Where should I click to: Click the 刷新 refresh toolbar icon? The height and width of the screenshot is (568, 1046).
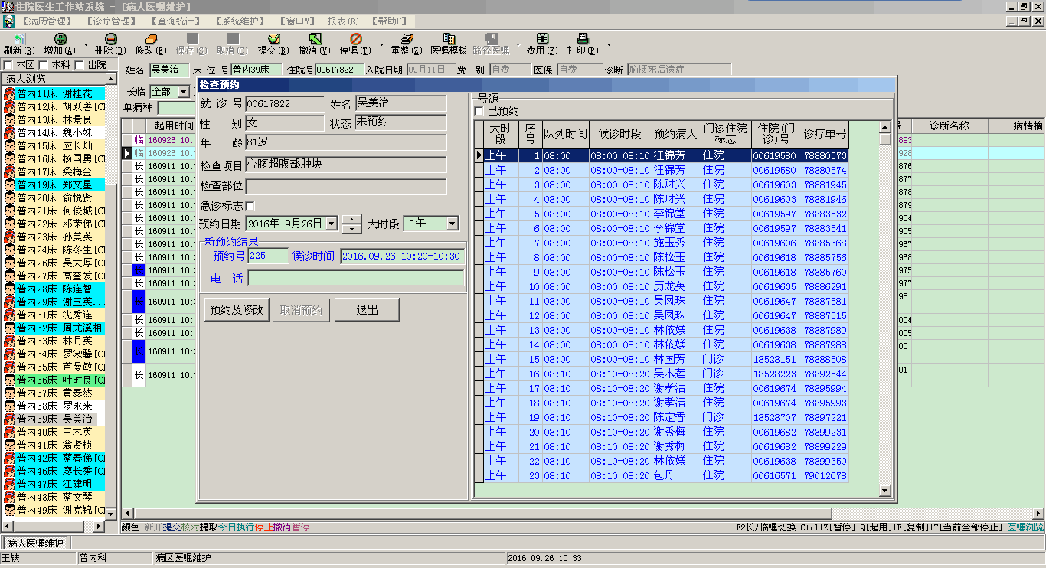[x=18, y=39]
